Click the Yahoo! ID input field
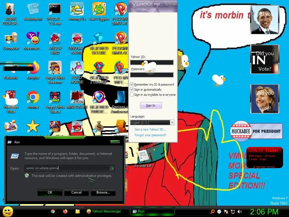Image resolution: width=289 pixels, height=217 pixels. (x=152, y=62)
